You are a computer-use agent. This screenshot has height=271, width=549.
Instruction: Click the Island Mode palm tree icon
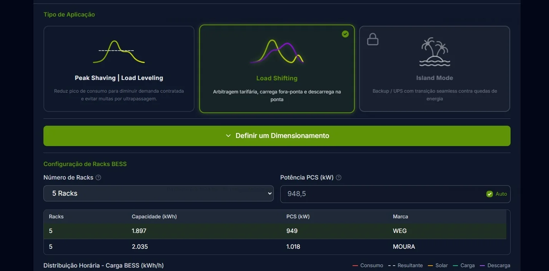pyautogui.click(x=434, y=52)
